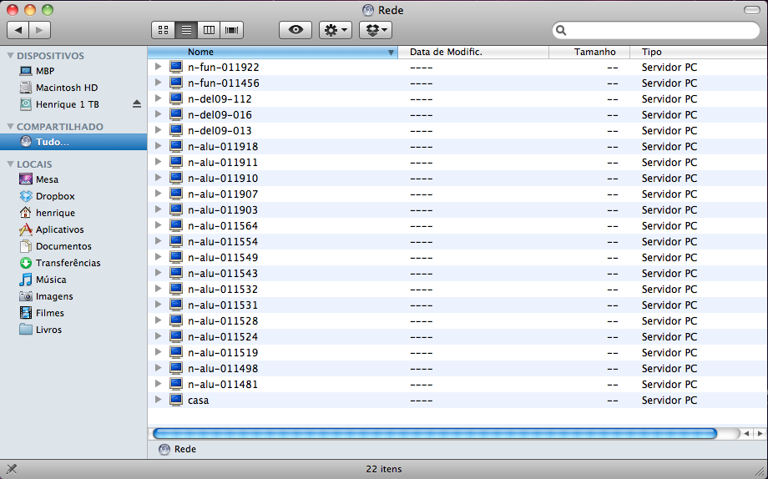
Task: Collapse the LOCAIS sidebar section
Action: pyautogui.click(x=10, y=164)
